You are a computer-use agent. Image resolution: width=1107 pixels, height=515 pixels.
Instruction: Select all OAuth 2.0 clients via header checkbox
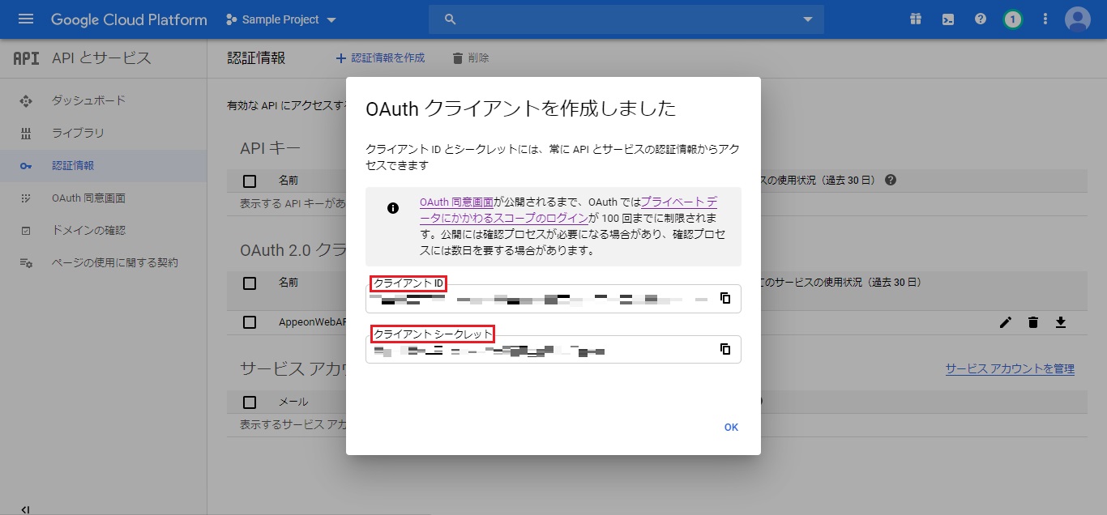pyautogui.click(x=249, y=283)
